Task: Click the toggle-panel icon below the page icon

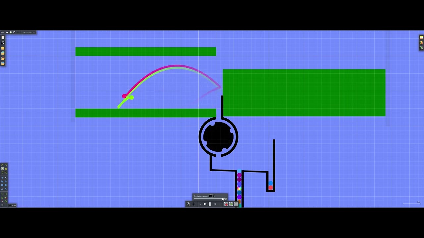Action: click(3, 42)
